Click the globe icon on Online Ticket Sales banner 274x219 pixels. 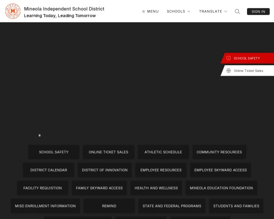[x=229, y=71]
